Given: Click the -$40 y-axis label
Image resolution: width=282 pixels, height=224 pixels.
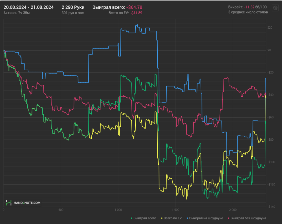Looking at the screenshot, I should tap(270, 95).
